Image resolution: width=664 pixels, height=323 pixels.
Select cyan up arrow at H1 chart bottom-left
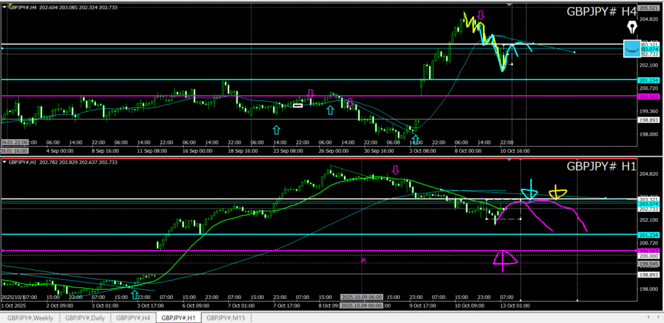point(134,295)
